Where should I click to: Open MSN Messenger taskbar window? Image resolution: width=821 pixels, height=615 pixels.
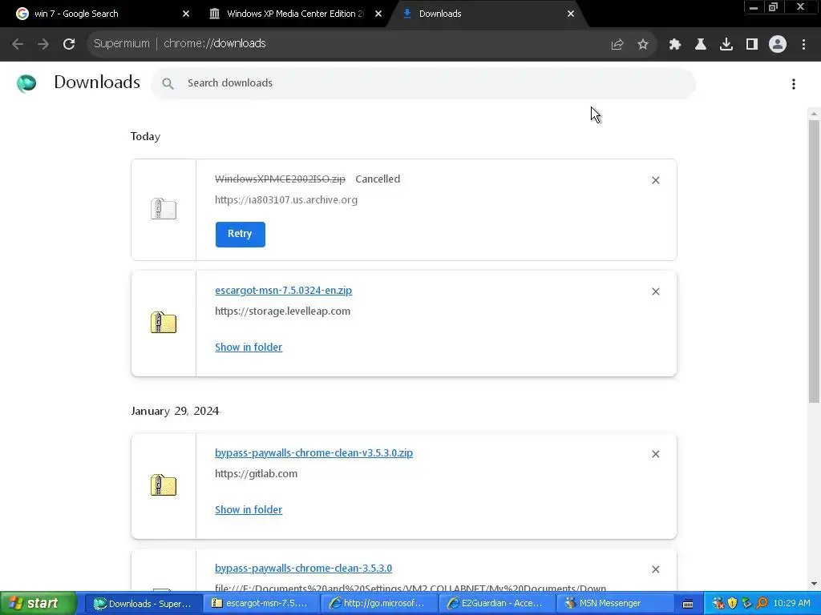coord(613,604)
